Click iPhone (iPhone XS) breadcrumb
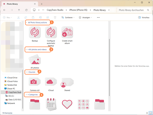Viewport: 153px width, 115px height. [x=78, y=10]
